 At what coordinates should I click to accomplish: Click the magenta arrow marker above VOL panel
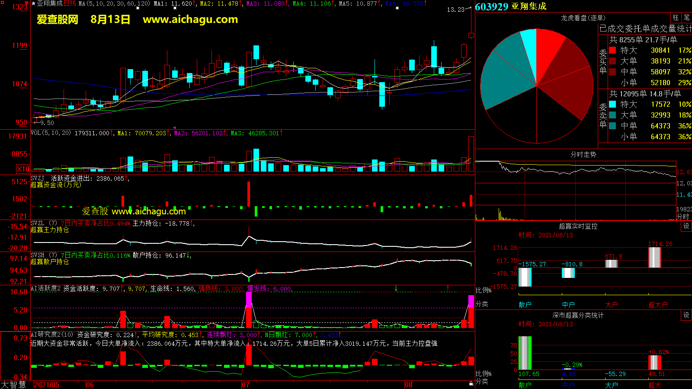(x=174, y=128)
